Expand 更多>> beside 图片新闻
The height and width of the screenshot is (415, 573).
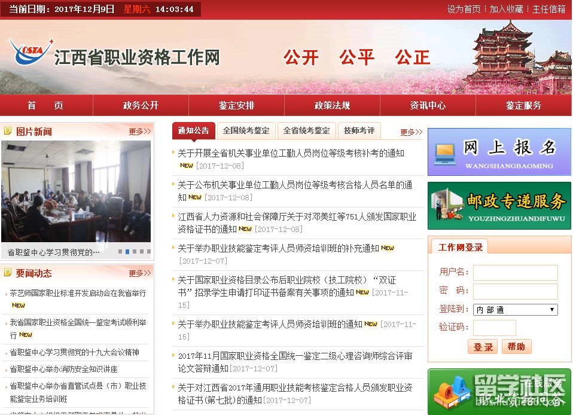tap(139, 131)
